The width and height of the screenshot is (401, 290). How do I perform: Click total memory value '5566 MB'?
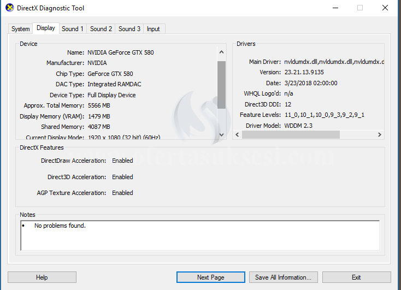(99, 105)
